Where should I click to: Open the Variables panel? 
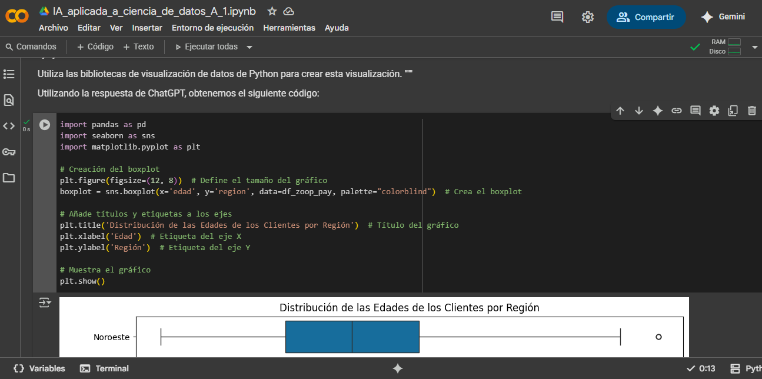[39, 368]
